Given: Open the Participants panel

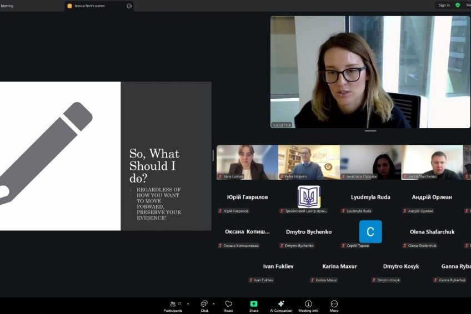Looking at the screenshot, I should point(173,306).
